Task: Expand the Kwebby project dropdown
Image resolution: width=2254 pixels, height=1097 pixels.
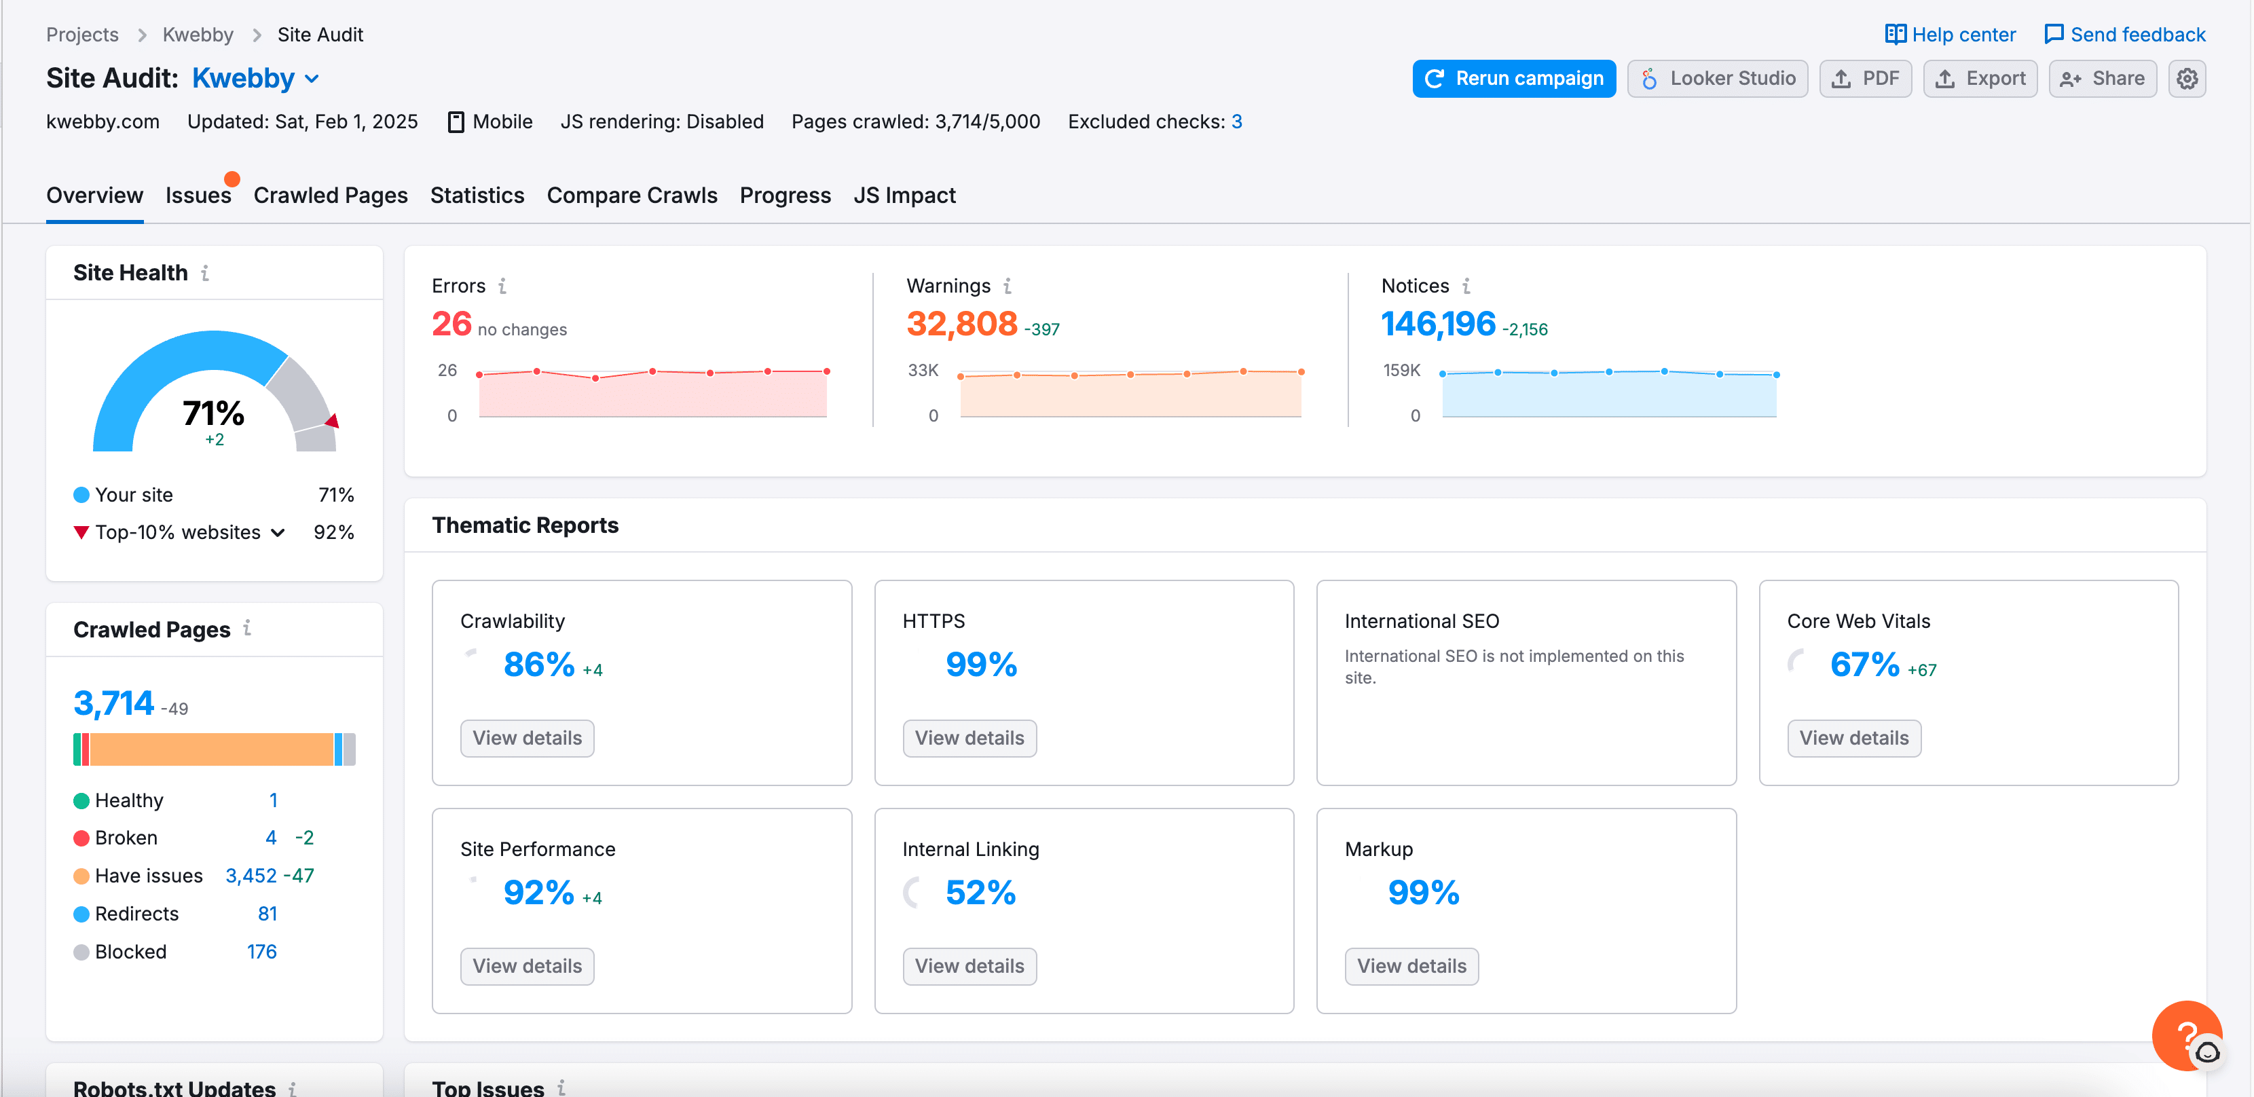Action: coord(312,79)
